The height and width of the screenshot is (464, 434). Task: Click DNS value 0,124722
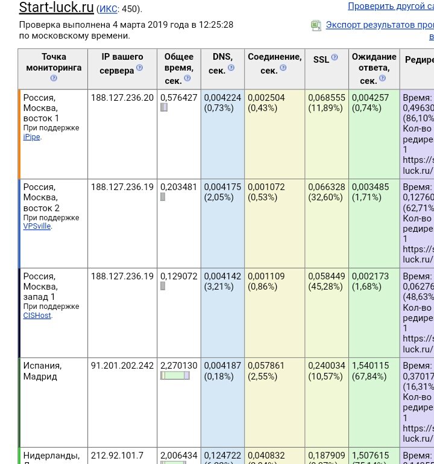pos(222,456)
